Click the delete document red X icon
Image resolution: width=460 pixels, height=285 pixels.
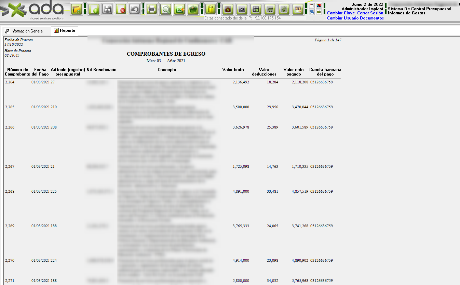pyautogui.click(x=121, y=9)
